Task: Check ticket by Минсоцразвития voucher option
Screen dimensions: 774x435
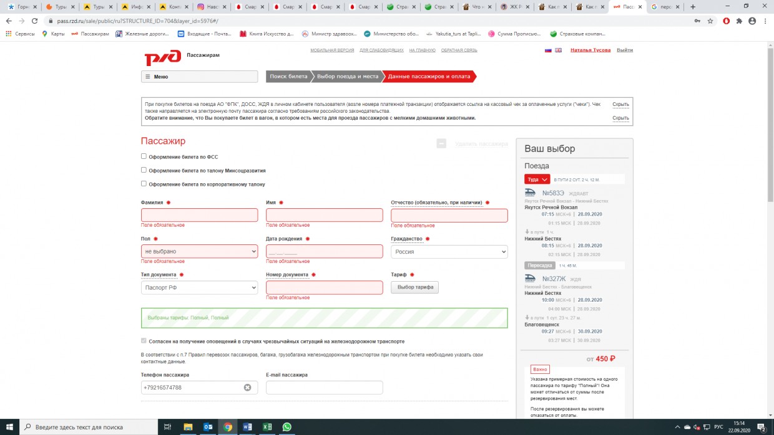Action: (144, 170)
